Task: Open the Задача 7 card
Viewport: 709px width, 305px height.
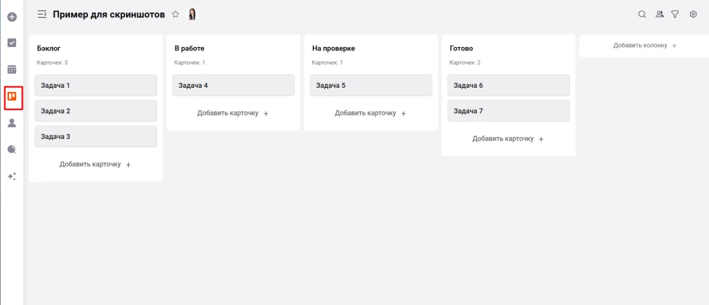Action: click(508, 111)
